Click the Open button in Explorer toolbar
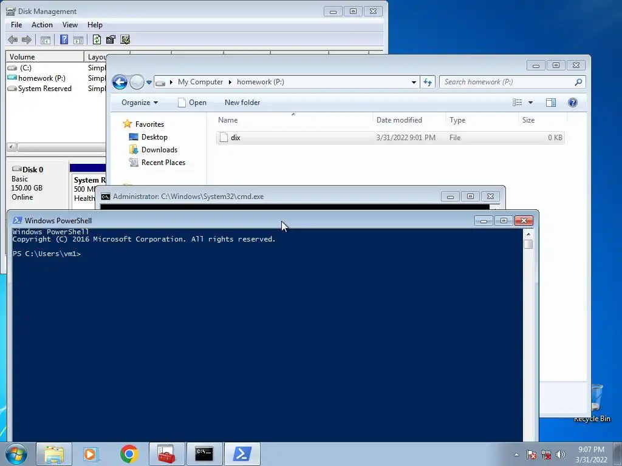Screen dimensions: 622x466 coord(193,103)
